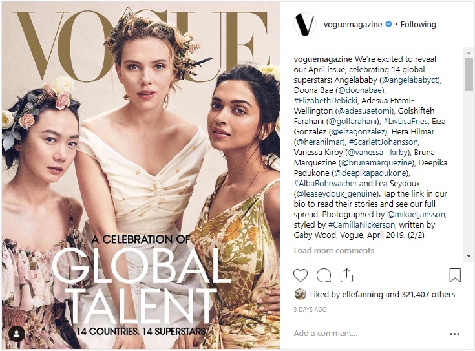Share the post using the upload arrow icon
Viewport: 475px width, 351px height.
(x=346, y=275)
